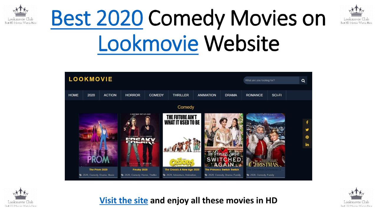The width and height of the screenshot is (377, 212).
Task: Select the COMEDY menu item
Action: 156,95
